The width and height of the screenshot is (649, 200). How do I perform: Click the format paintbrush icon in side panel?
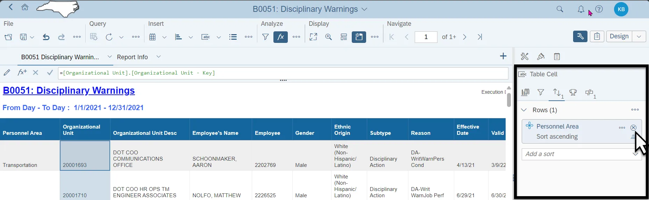click(541, 56)
